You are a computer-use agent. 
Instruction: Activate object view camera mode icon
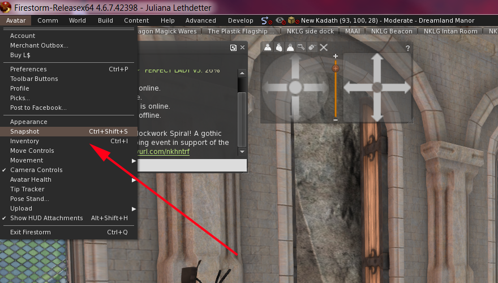pos(300,48)
